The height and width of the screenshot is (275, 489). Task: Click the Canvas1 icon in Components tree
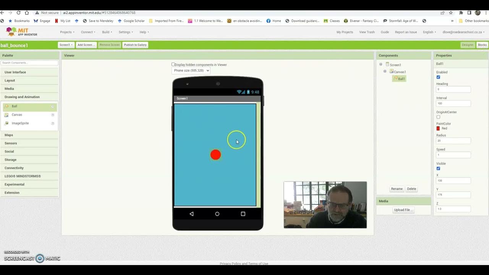tap(392, 71)
